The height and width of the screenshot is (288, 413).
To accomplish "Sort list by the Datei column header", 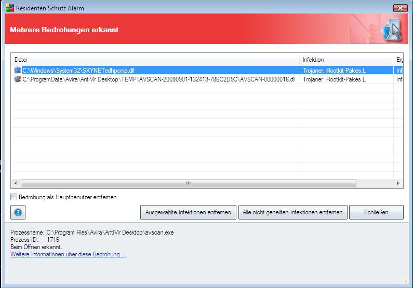I will coord(155,60).
